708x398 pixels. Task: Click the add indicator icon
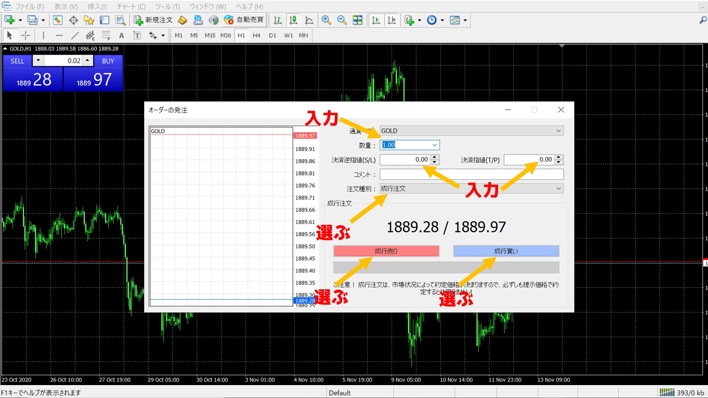(x=409, y=20)
